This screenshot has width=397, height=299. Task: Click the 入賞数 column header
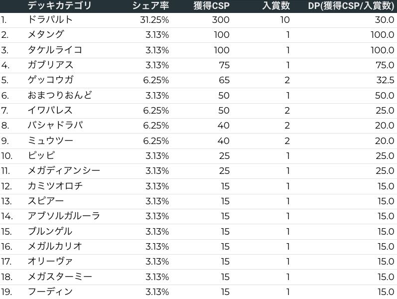(x=276, y=6)
